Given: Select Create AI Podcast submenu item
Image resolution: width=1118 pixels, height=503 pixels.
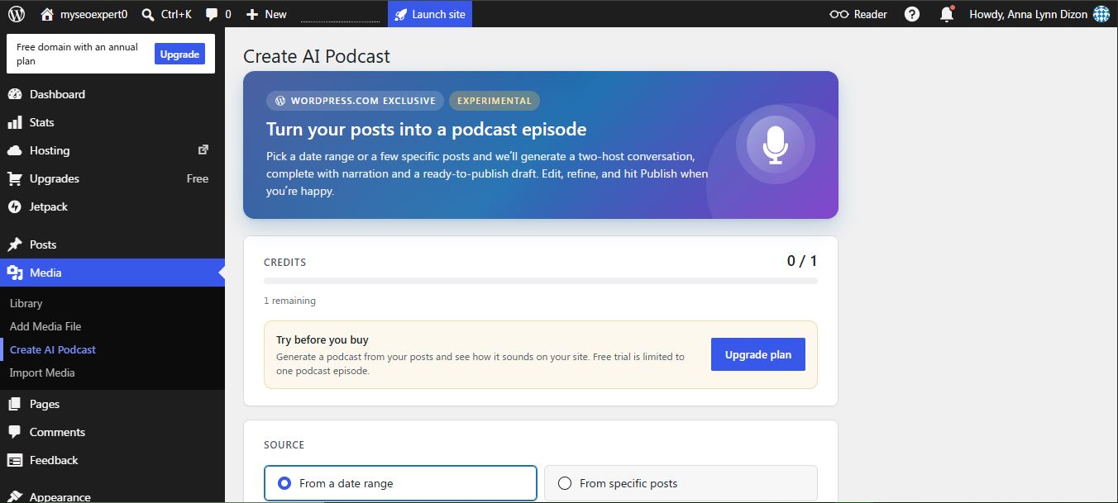Looking at the screenshot, I should coord(53,349).
